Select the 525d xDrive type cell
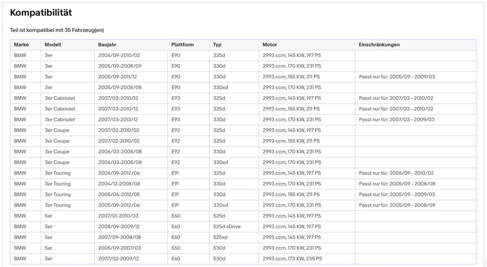This screenshot has height=267, width=487. tap(227, 227)
